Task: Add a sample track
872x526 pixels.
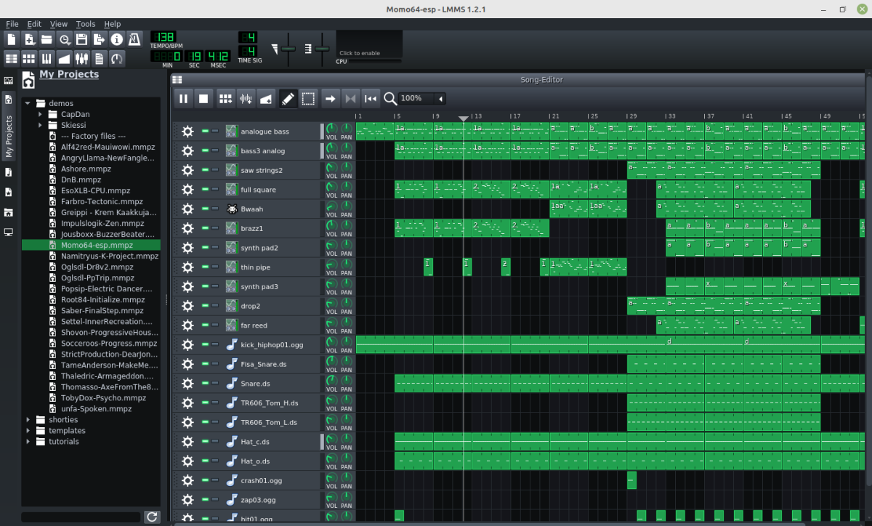Action: point(246,98)
